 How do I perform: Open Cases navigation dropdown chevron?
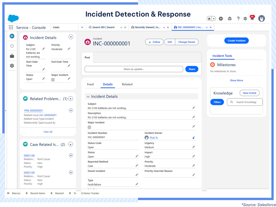point(82,27)
